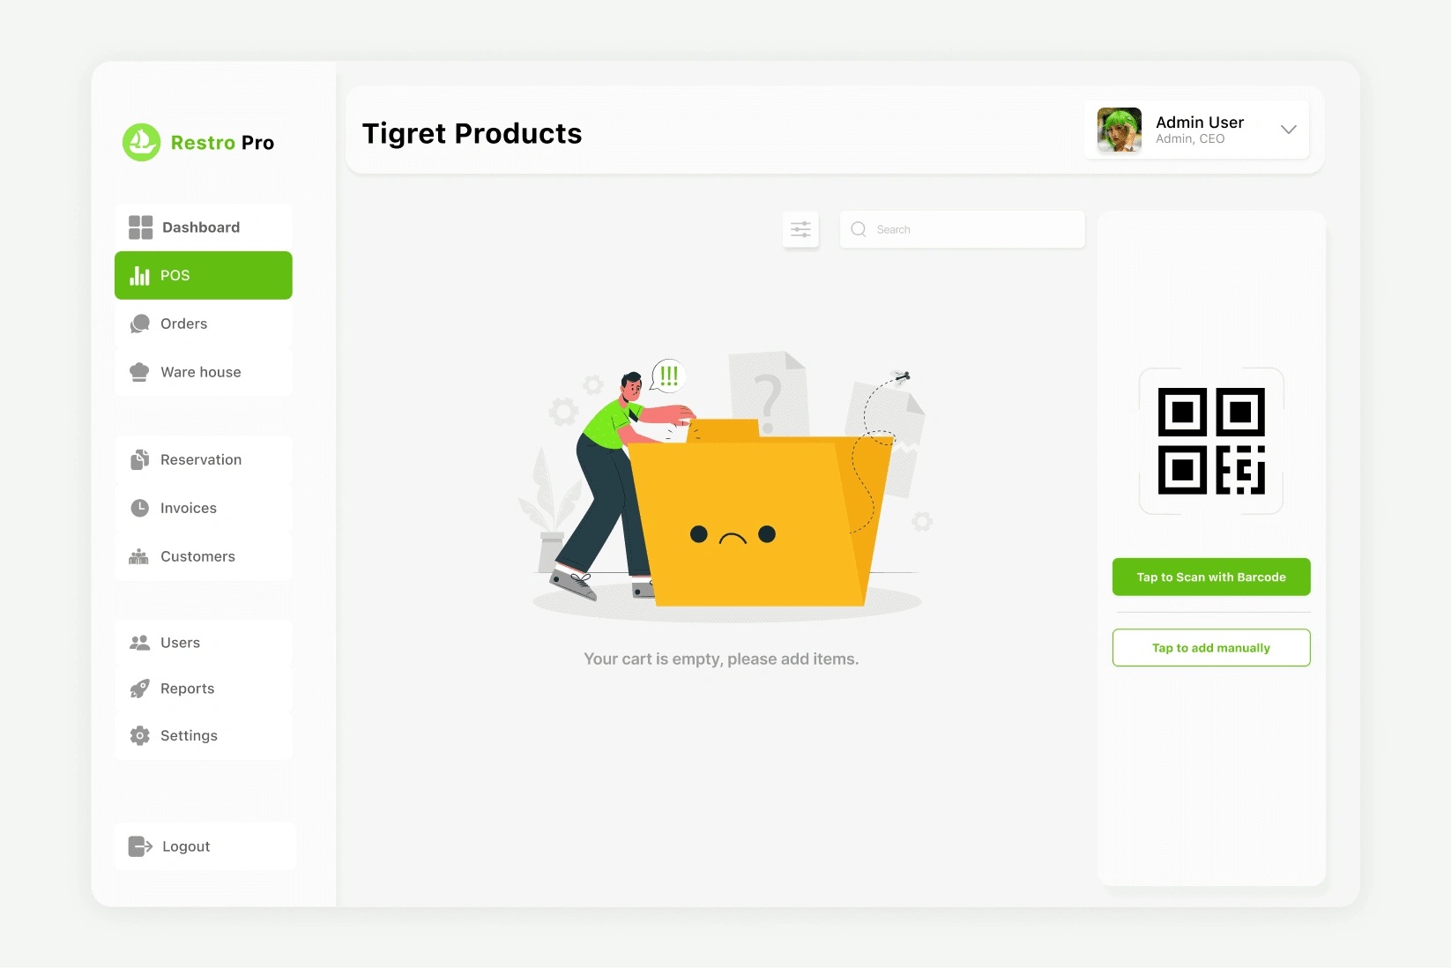Select POS in the sidebar
1451x968 pixels.
click(204, 275)
